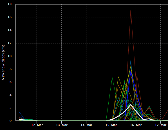168x130 pixels.
Task: Select the yellow peak just after 15. Mar
Action: [x=118, y=77]
